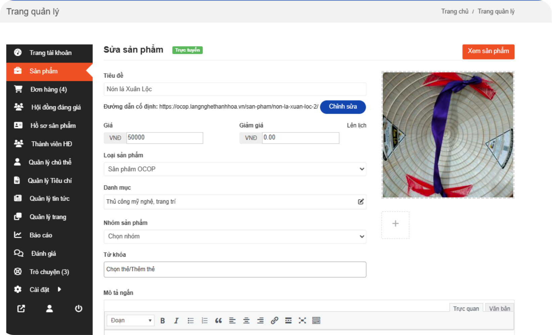
Task: Click the Chỉnh sửa permalink button
Action: (x=343, y=107)
